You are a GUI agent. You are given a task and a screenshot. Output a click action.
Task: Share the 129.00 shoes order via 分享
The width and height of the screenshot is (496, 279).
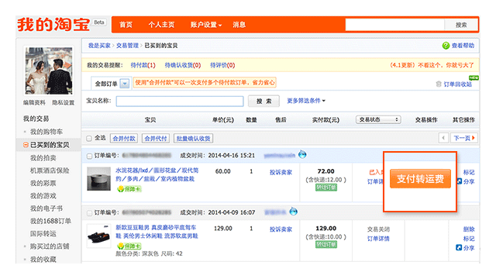[465, 248]
